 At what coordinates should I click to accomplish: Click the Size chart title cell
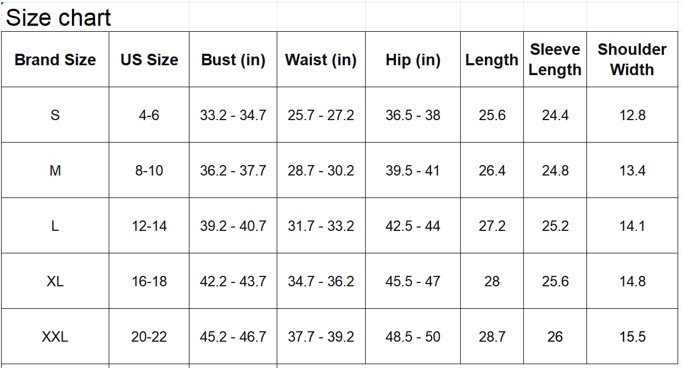click(58, 18)
